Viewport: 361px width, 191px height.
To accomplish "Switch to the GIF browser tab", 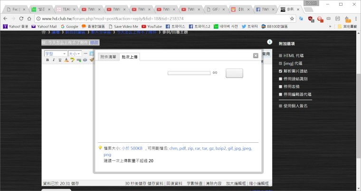I will pyautogui.click(x=216, y=9).
